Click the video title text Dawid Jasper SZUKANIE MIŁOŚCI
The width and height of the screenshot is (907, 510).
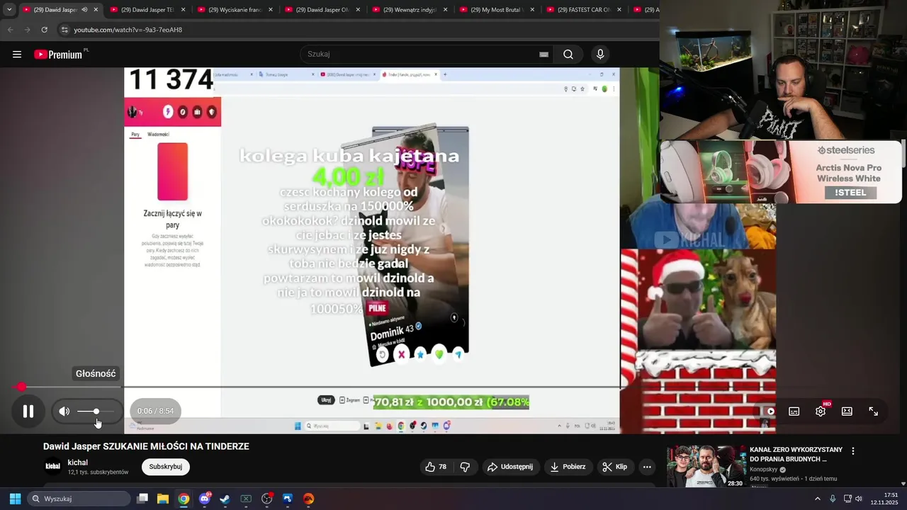coord(146,446)
